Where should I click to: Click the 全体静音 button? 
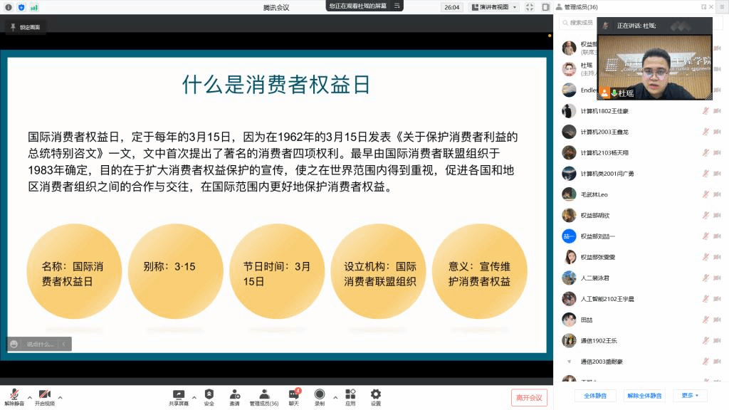[595, 395]
